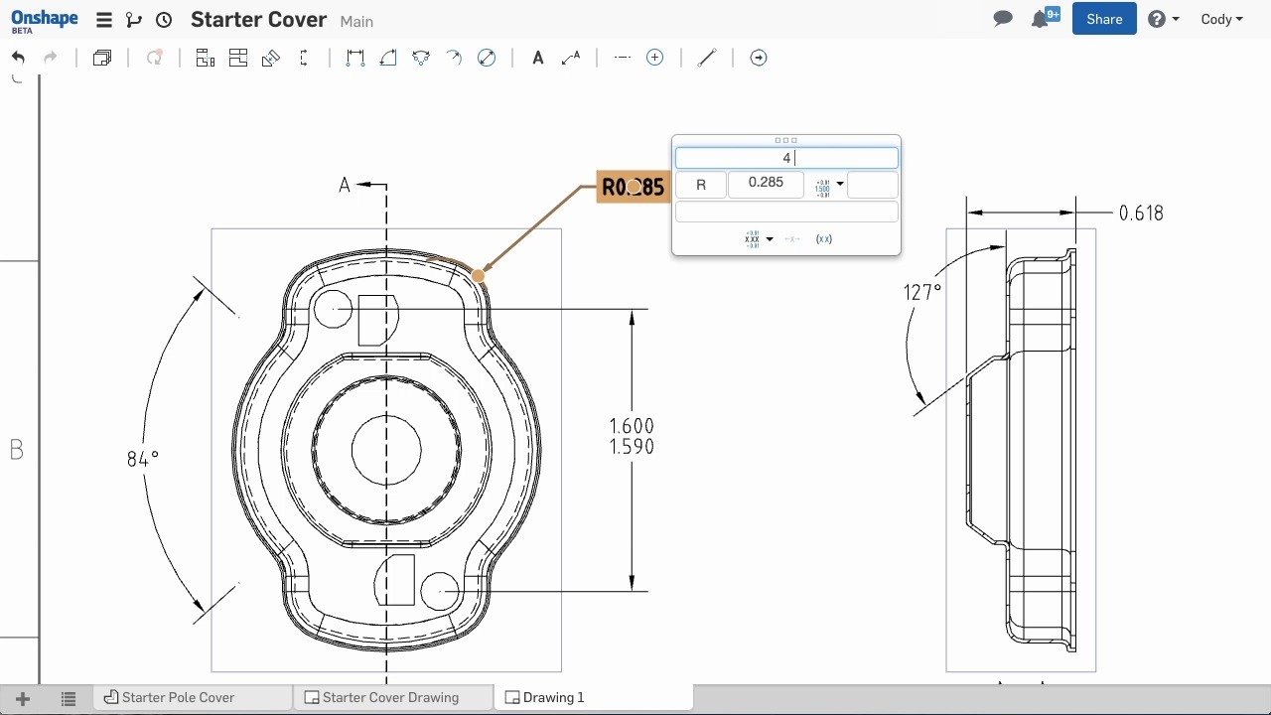Select the radial dimension tool
The image size is (1271, 715).
454,58
